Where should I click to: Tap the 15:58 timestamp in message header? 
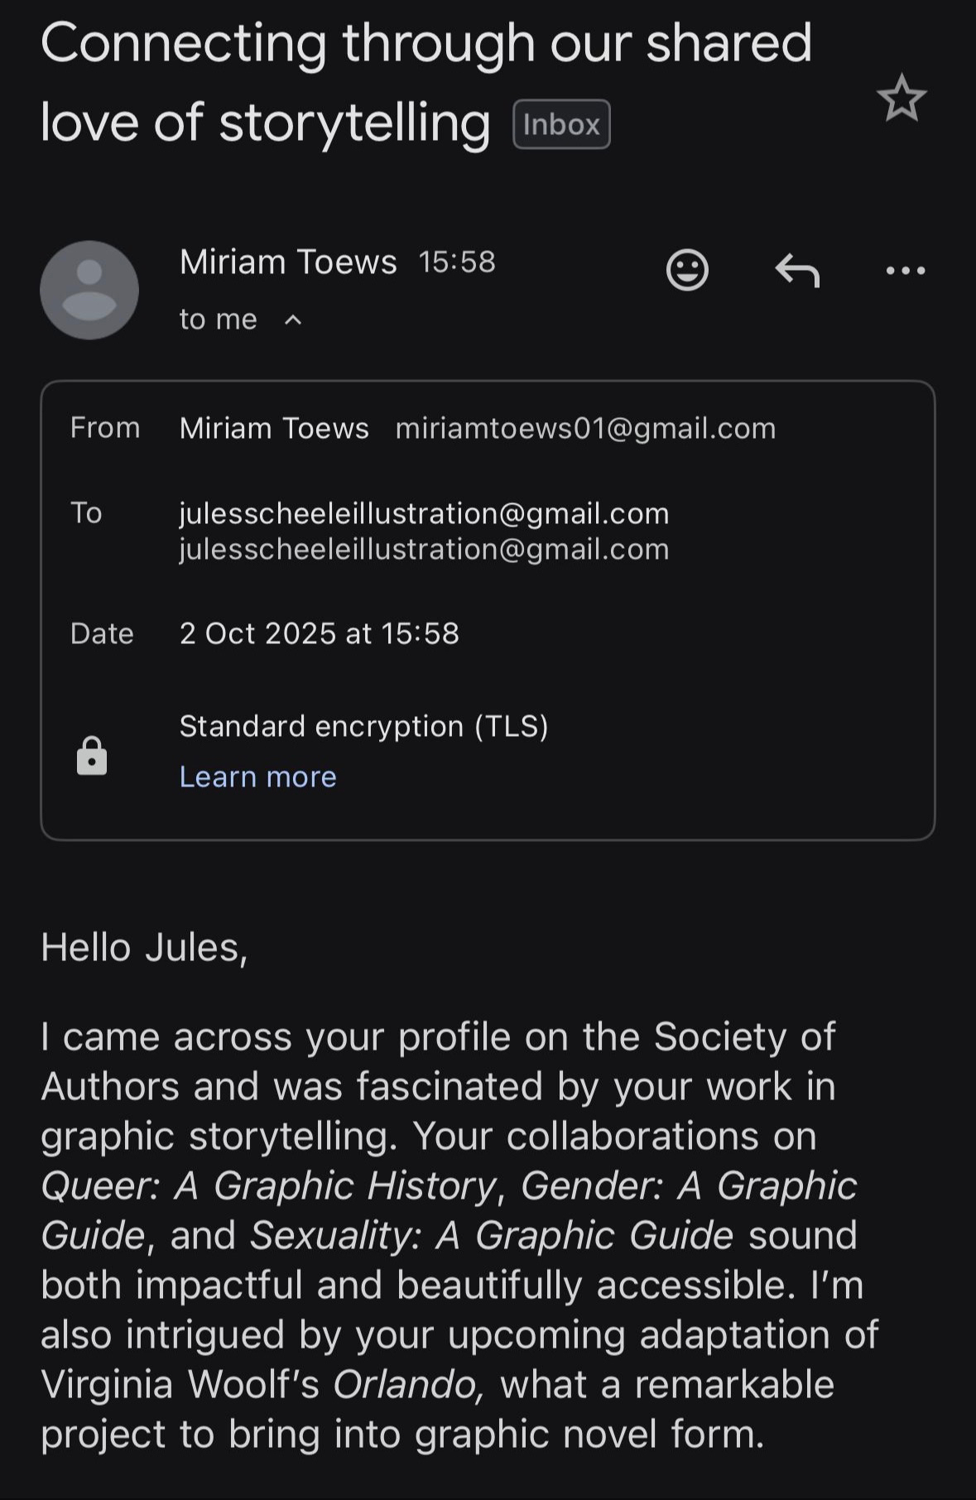coord(457,262)
